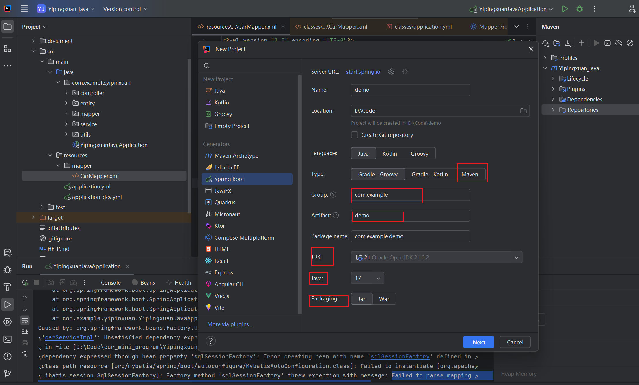Click the Next button

tap(478, 342)
